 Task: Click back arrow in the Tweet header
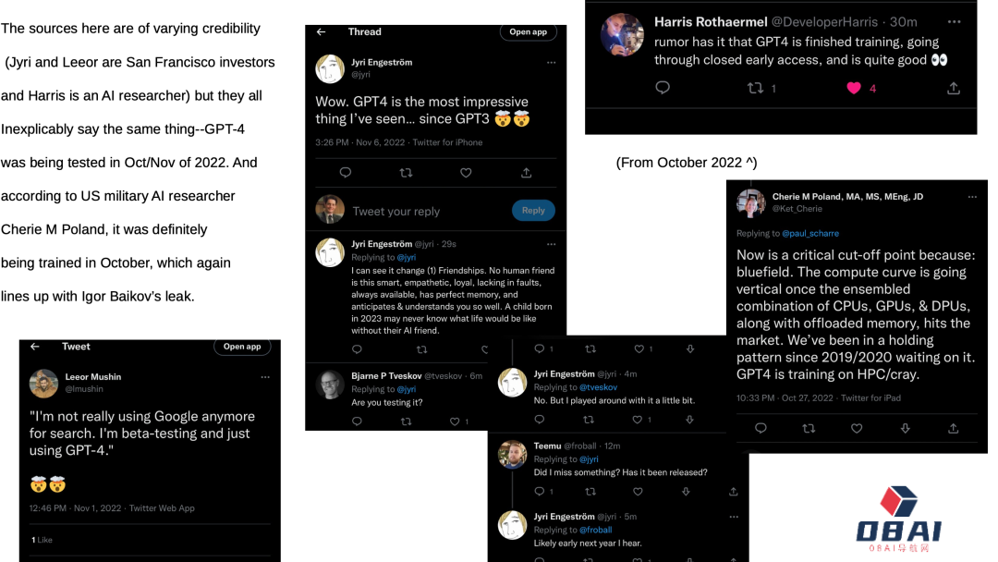(35, 347)
